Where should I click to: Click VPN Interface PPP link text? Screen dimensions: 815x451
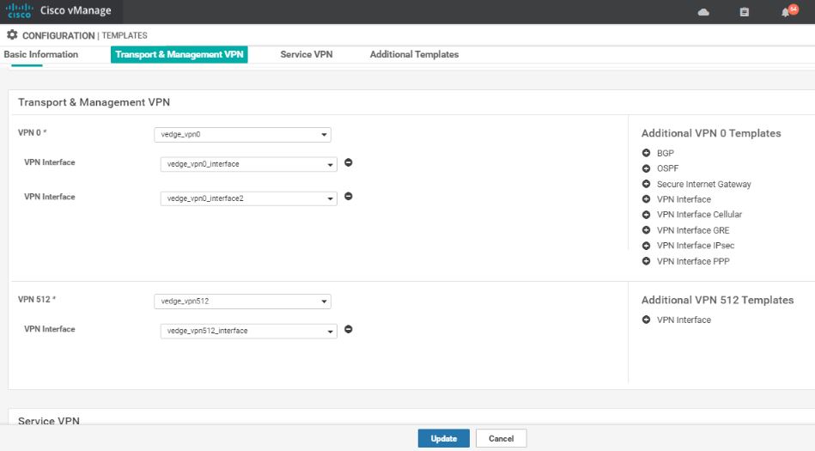[x=693, y=261]
